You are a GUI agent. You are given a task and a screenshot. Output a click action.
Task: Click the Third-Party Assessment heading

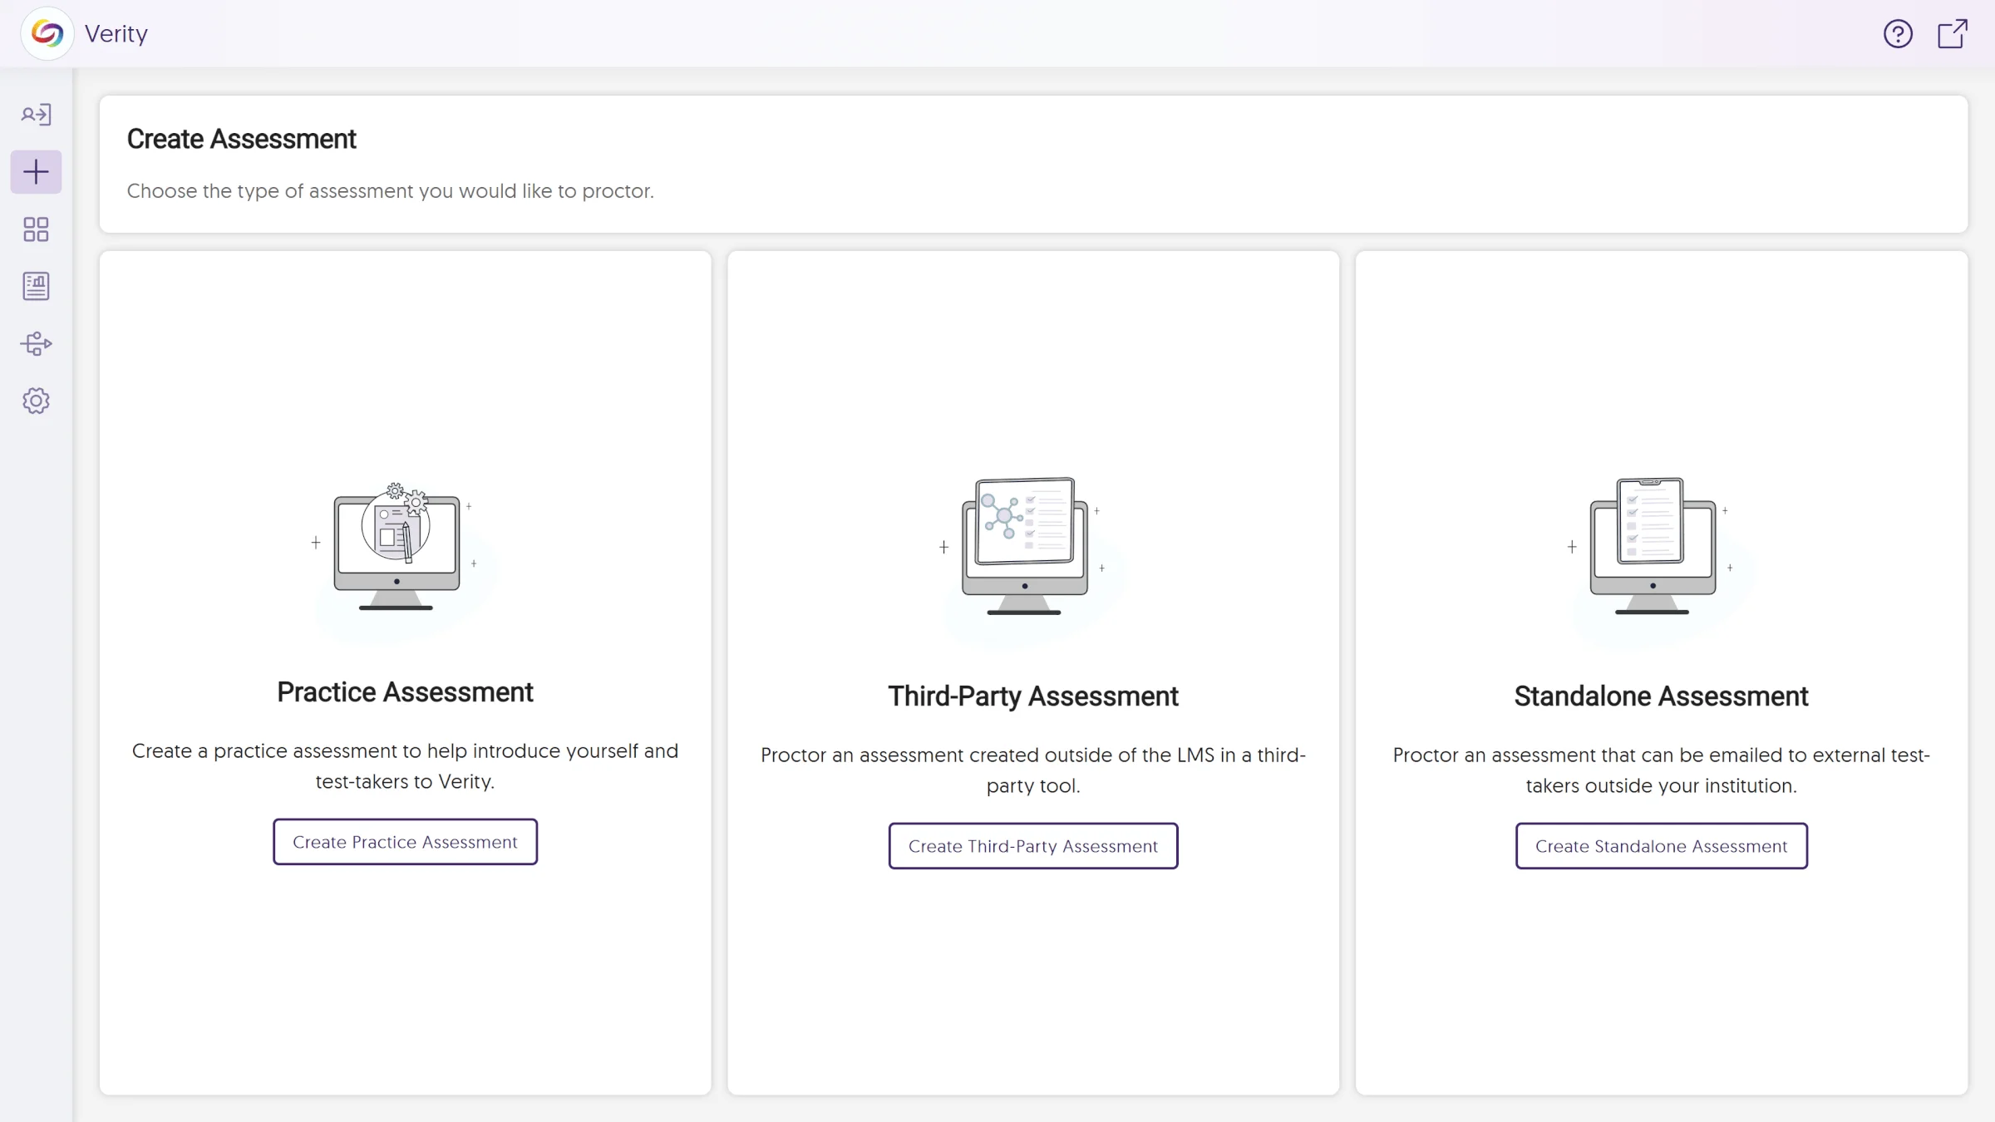(x=1033, y=696)
